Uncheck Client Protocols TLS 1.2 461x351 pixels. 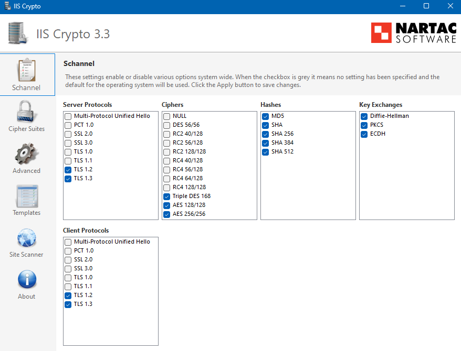pyautogui.click(x=68, y=295)
